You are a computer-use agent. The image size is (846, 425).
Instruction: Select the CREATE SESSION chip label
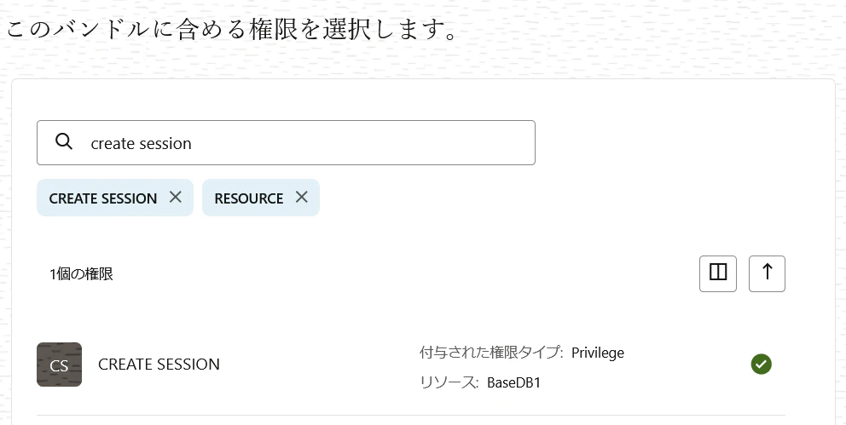point(103,198)
